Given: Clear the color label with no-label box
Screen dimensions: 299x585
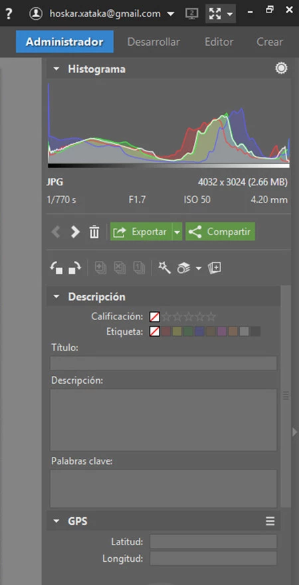Looking at the screenshot, I should pyautogui.click(x=155, y=331).
